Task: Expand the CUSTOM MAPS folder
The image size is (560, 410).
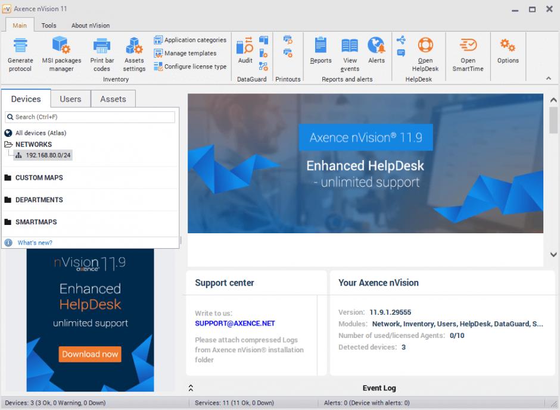Action: [x=8, y=178]
